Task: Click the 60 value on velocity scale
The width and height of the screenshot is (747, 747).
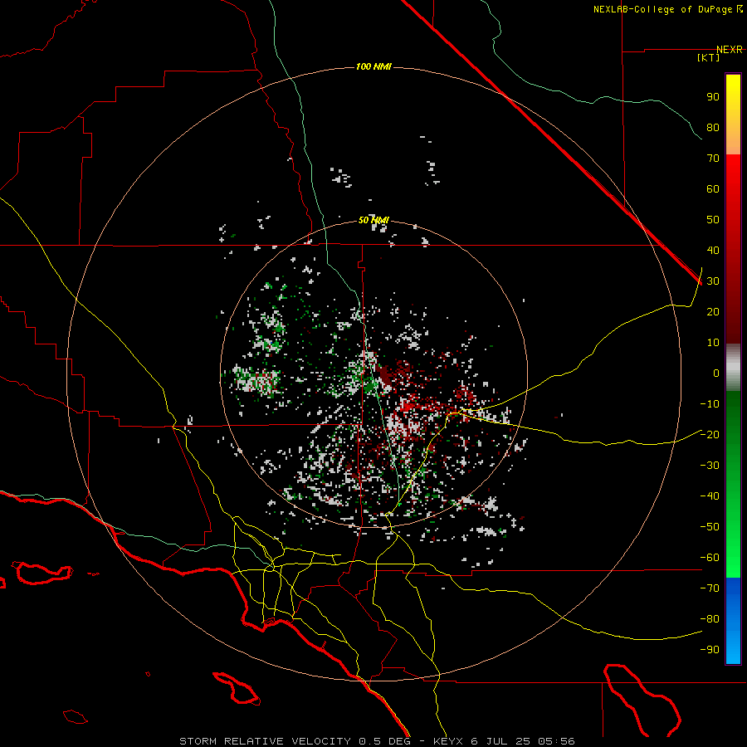Action: 713,189
